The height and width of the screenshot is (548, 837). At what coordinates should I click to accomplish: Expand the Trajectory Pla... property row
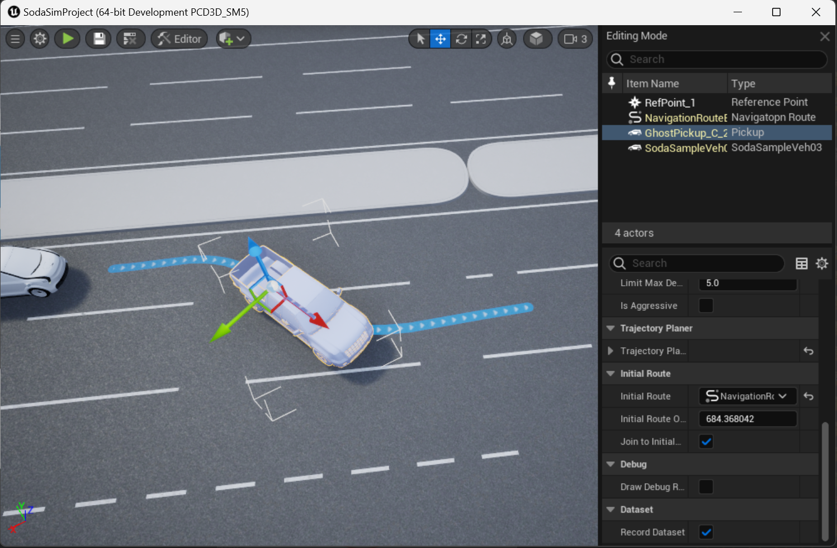[x=611, y=351]
